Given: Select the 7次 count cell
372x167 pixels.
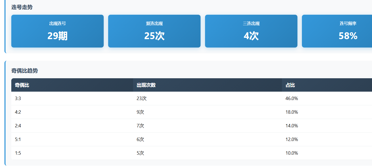Looking at the screenshot, I should [x=140, y=126].
